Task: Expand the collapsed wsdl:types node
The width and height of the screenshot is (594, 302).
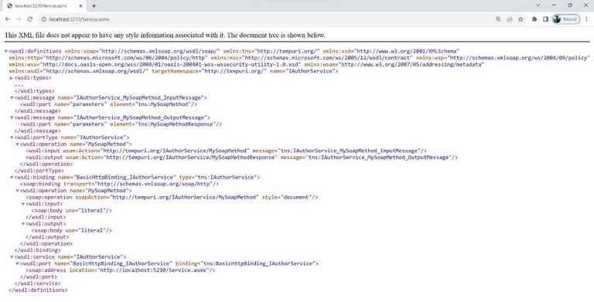Action: [12, 78]
